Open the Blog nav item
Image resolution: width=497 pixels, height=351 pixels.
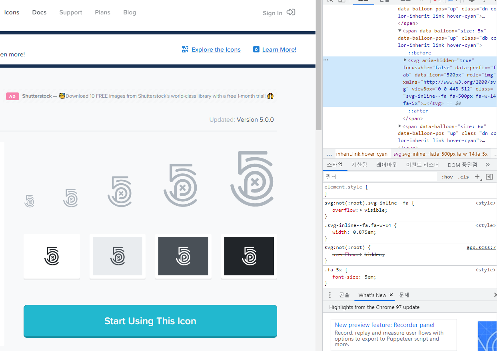[x=130, y=12]
